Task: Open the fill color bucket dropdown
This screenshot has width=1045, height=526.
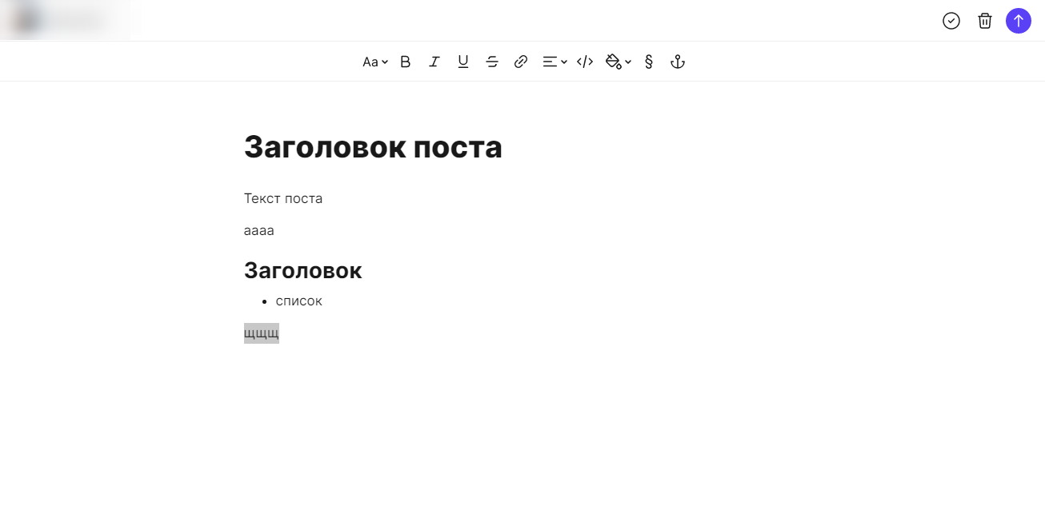Action: click(x=619, y=62)
